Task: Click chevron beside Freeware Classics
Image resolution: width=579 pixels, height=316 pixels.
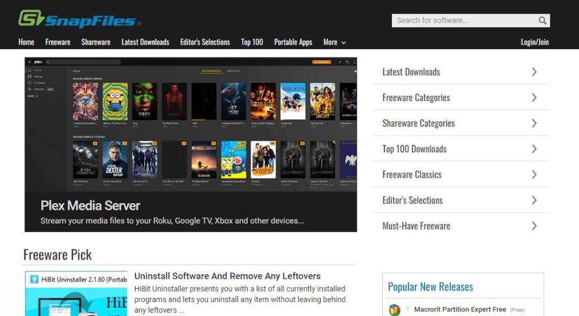Action: point(534,174)
